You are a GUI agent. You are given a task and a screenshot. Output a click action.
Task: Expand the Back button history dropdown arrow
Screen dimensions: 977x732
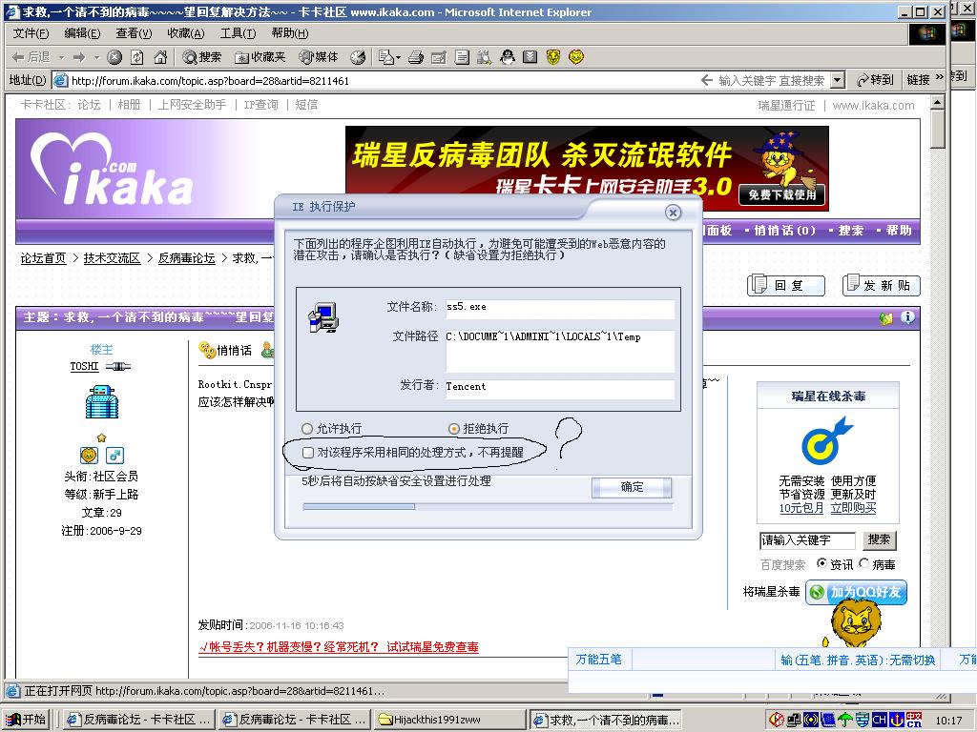(60, 57)
